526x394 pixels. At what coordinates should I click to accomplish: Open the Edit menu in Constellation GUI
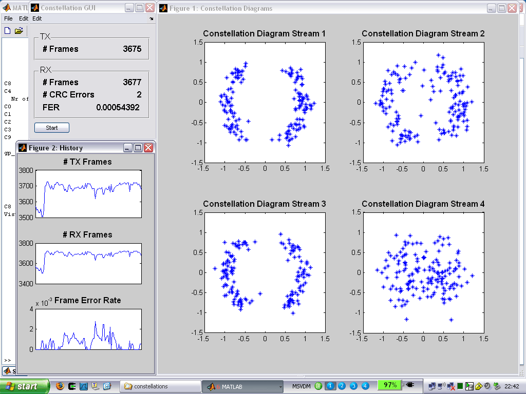tap(37, 18)
